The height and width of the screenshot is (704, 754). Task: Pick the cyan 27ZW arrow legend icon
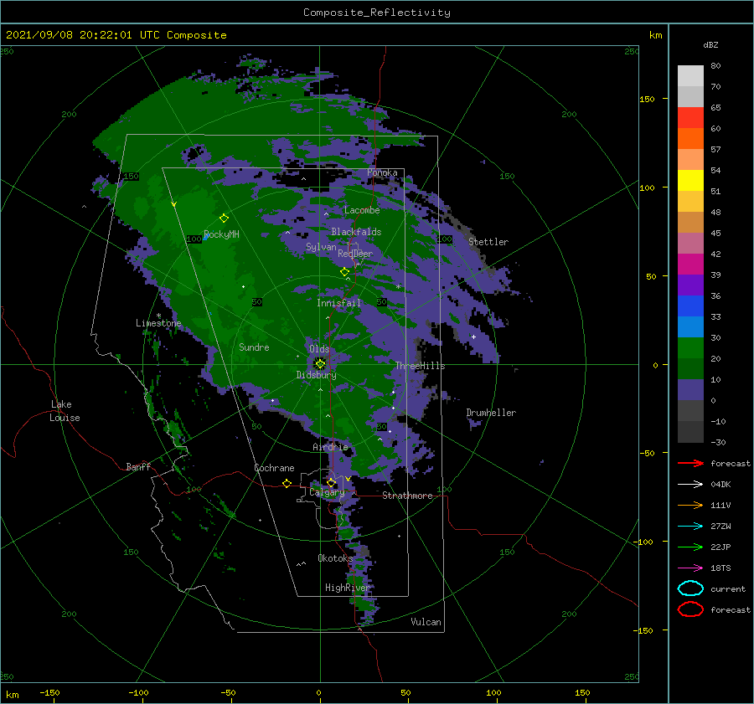coord(690,527)
